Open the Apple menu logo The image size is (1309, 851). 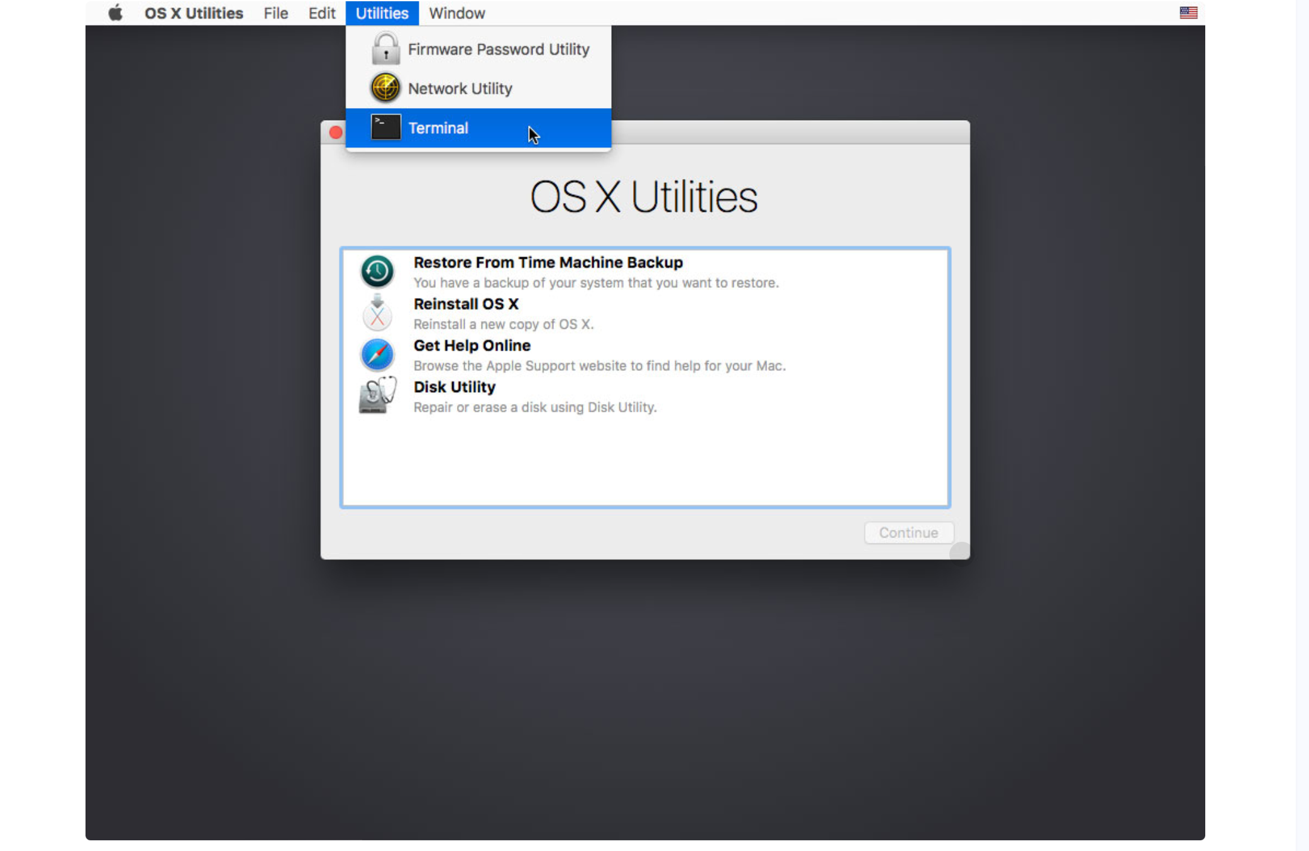tap(115, 13)
